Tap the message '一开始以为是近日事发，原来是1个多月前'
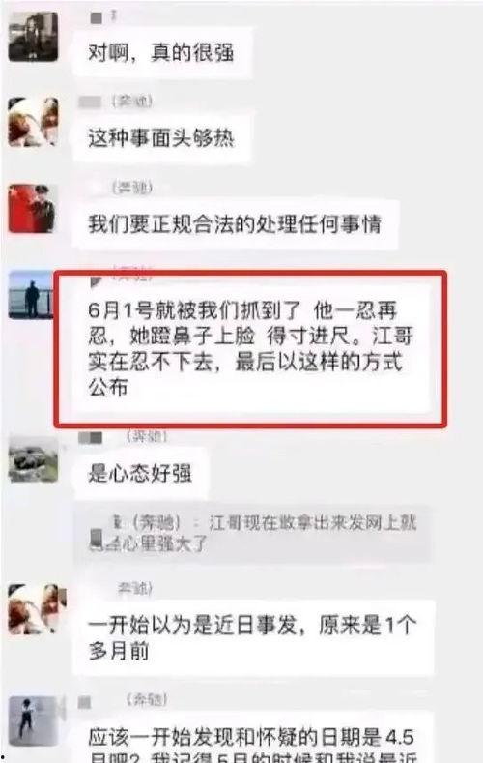483x763 pixels. click(253, 638)
